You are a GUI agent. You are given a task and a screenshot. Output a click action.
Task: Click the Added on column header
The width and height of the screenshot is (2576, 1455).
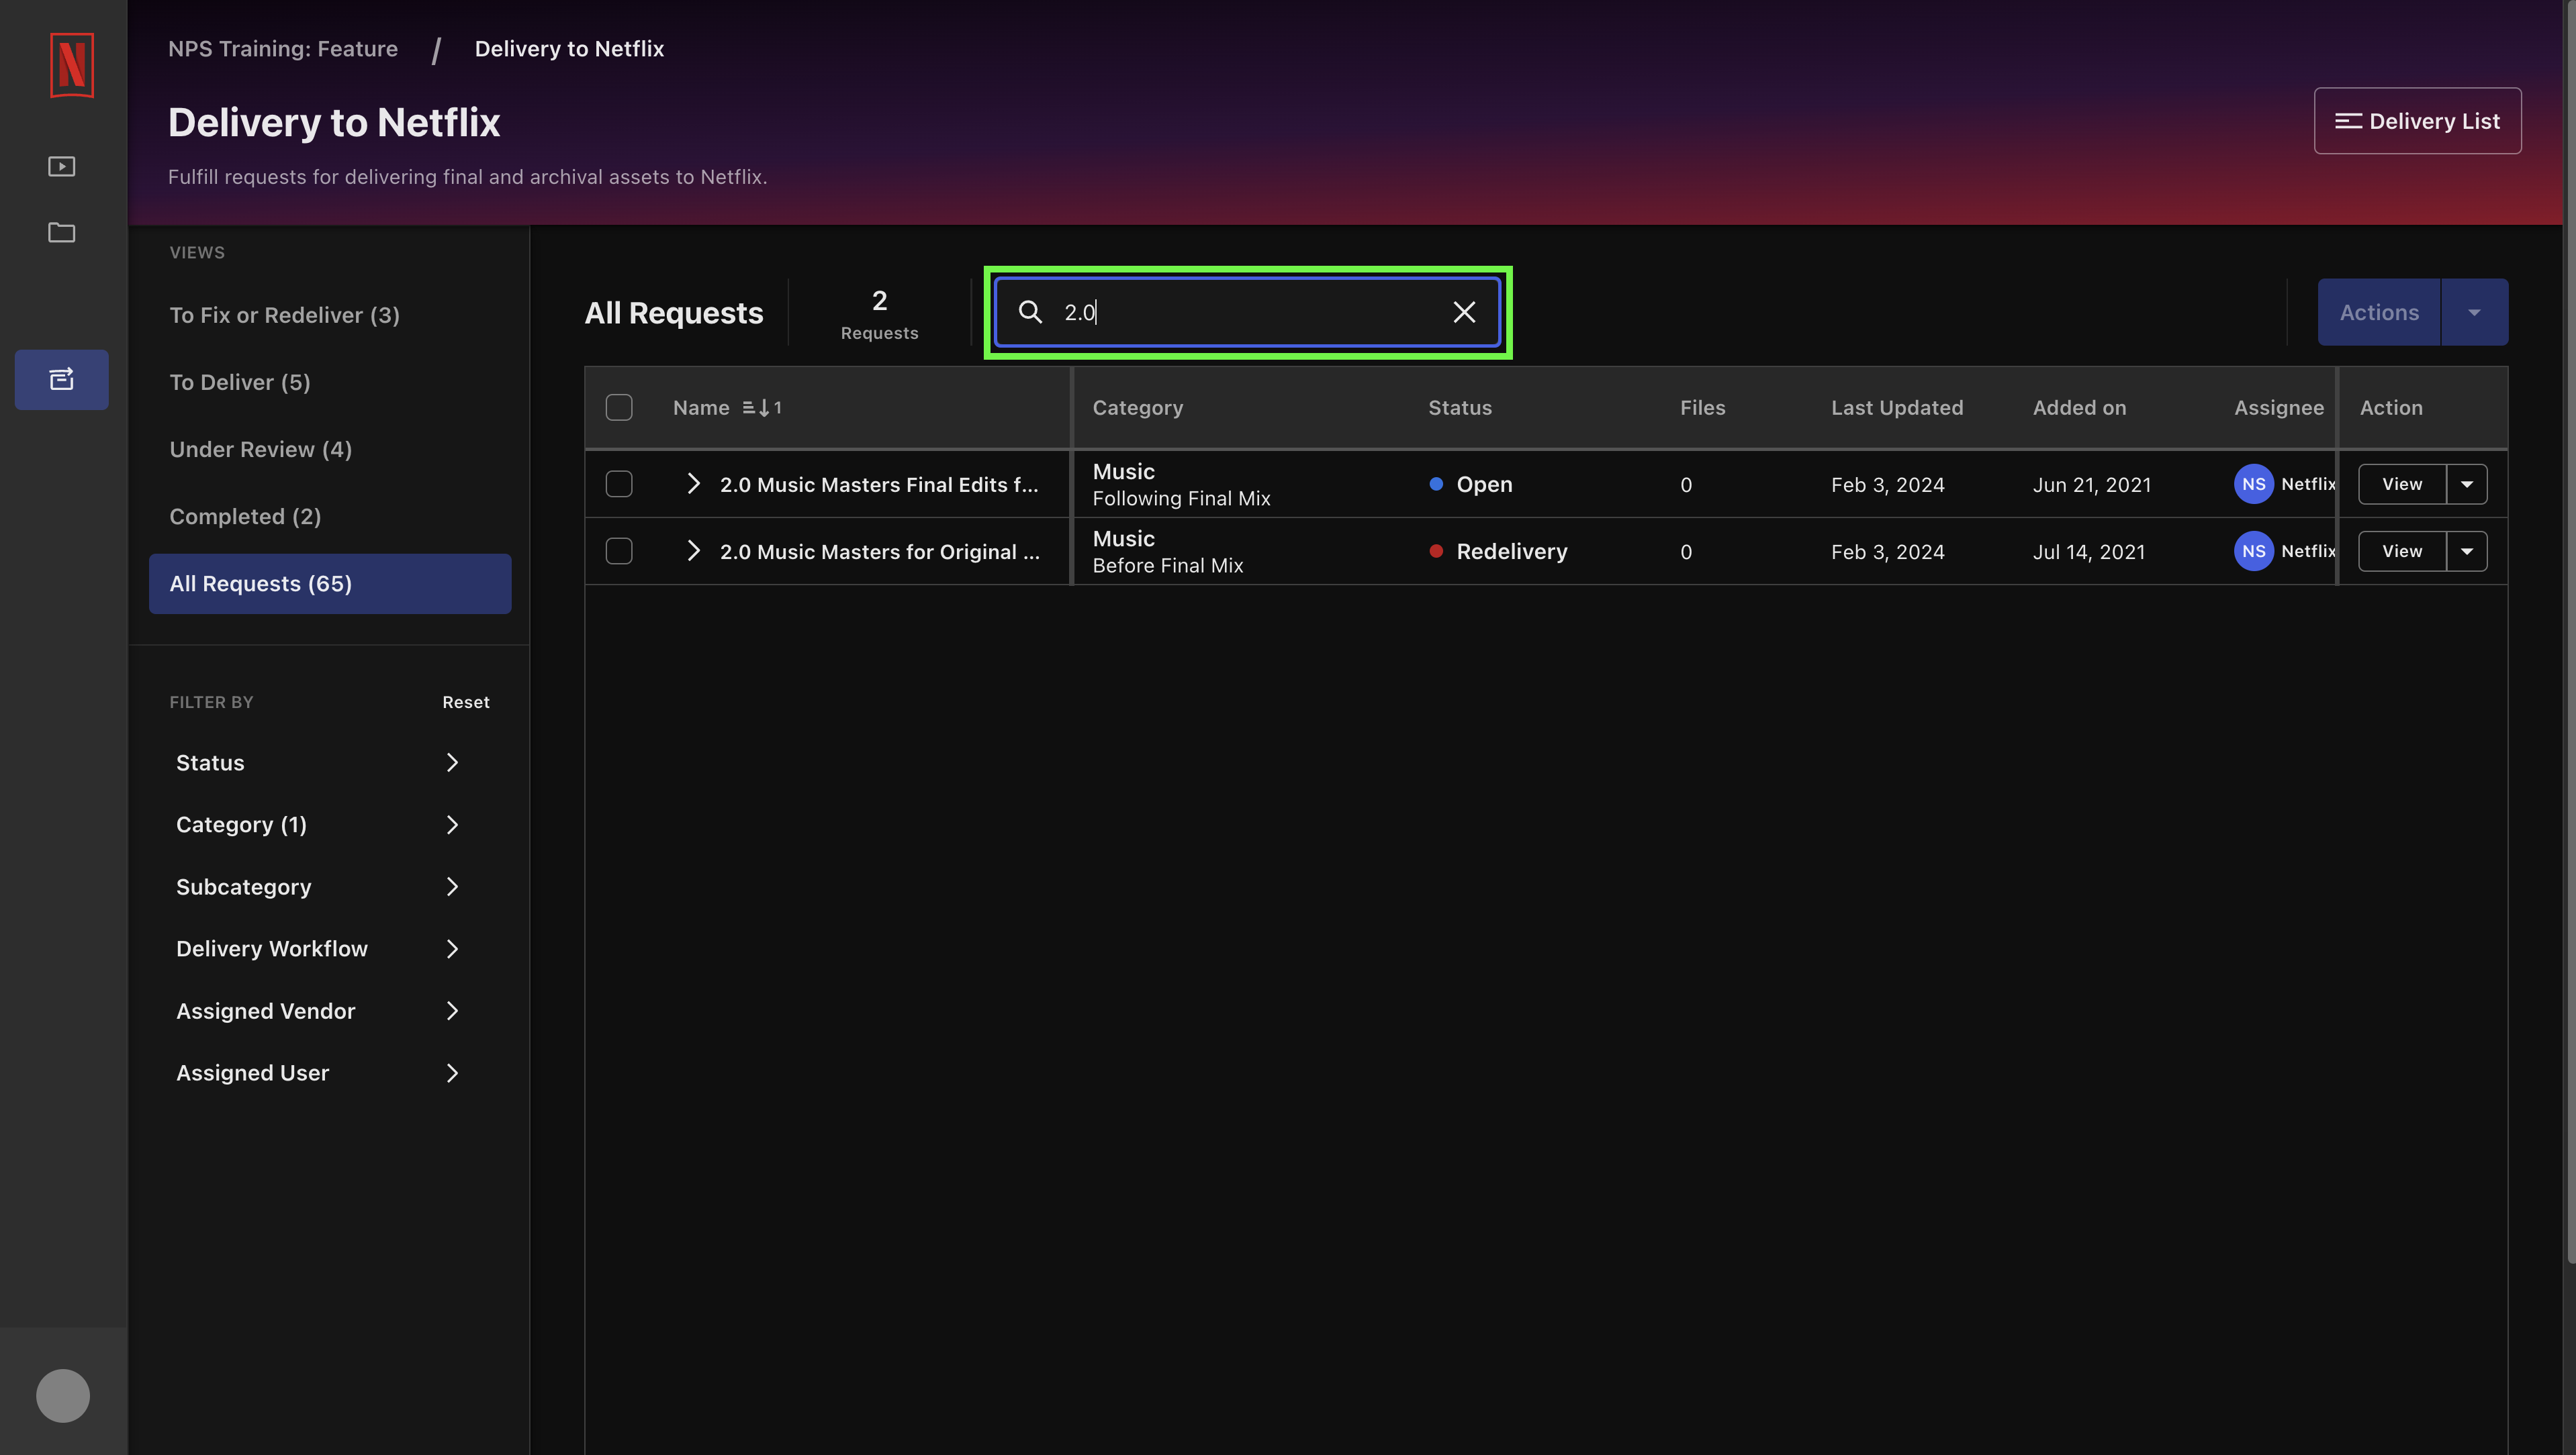tap(2079, 408)
